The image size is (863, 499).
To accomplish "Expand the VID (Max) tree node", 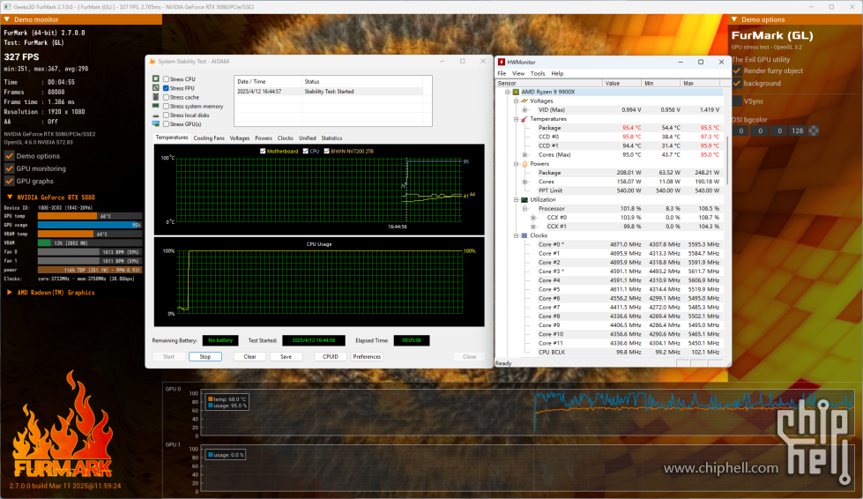I will click(524, 110).
